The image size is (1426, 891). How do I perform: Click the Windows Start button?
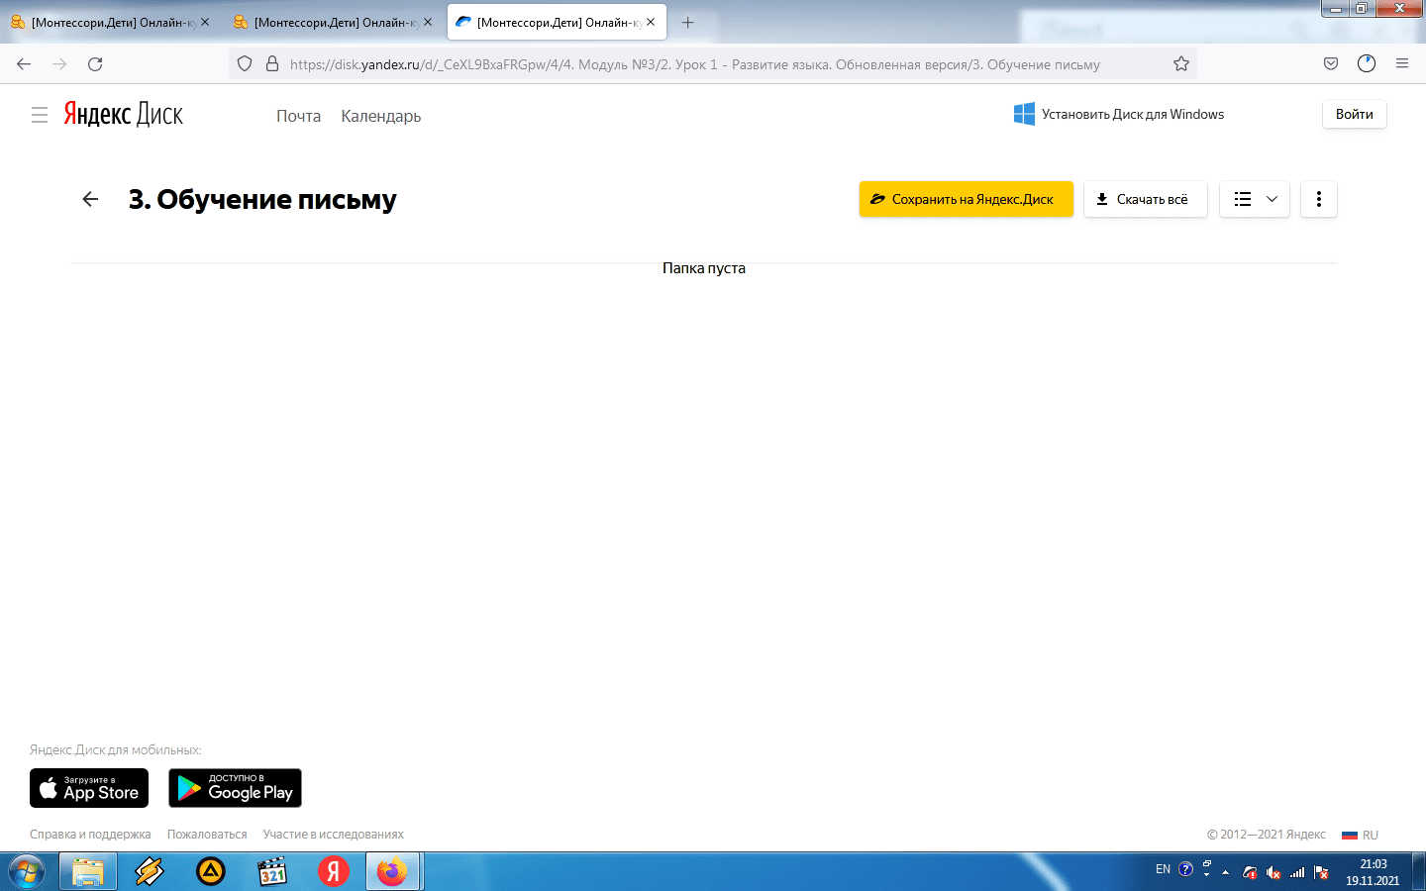point(27,871)
